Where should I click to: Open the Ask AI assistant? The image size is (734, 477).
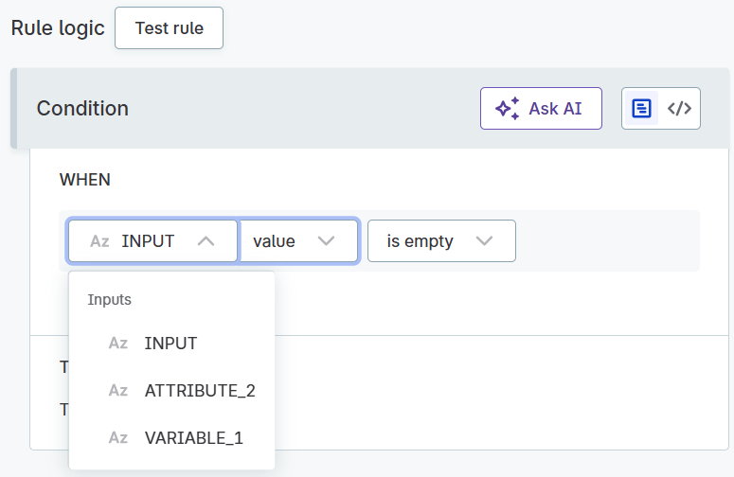(541, 109)
